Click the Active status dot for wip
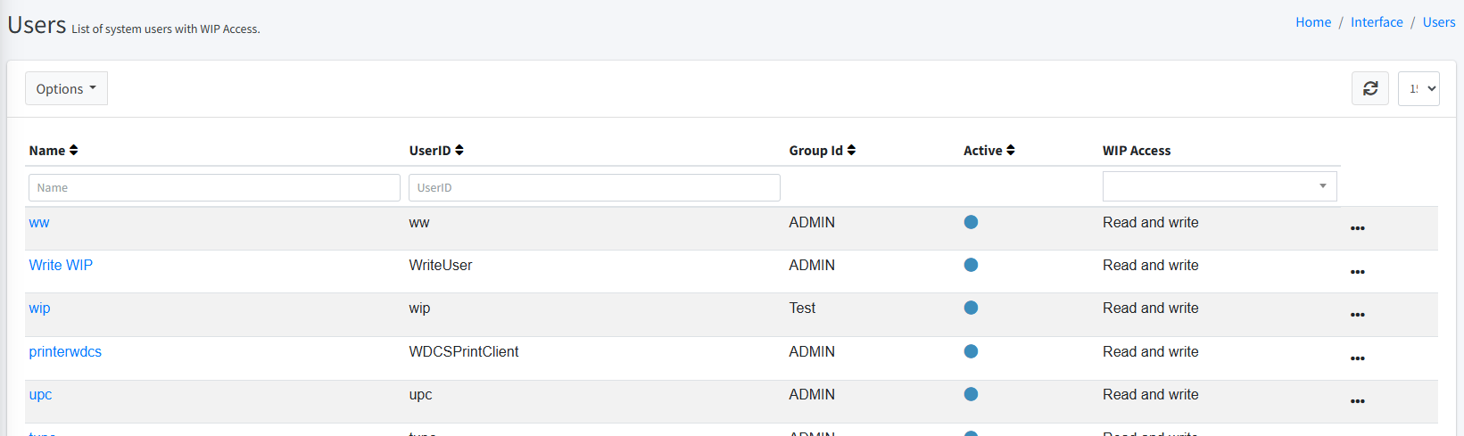1464x436 pixels. tap(971, 308)
